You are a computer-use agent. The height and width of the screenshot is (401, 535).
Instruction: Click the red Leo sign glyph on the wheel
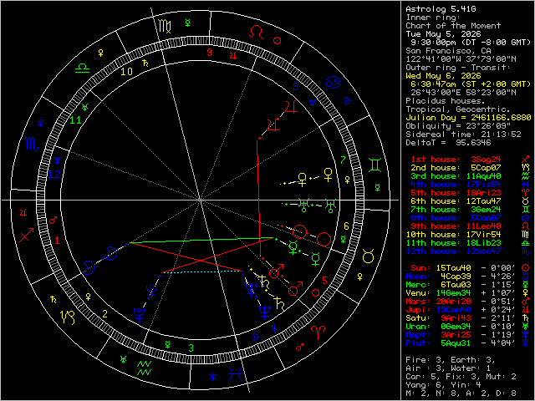tap(257, 33)
